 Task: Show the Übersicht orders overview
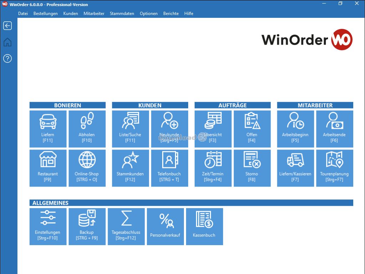[213, 129]
